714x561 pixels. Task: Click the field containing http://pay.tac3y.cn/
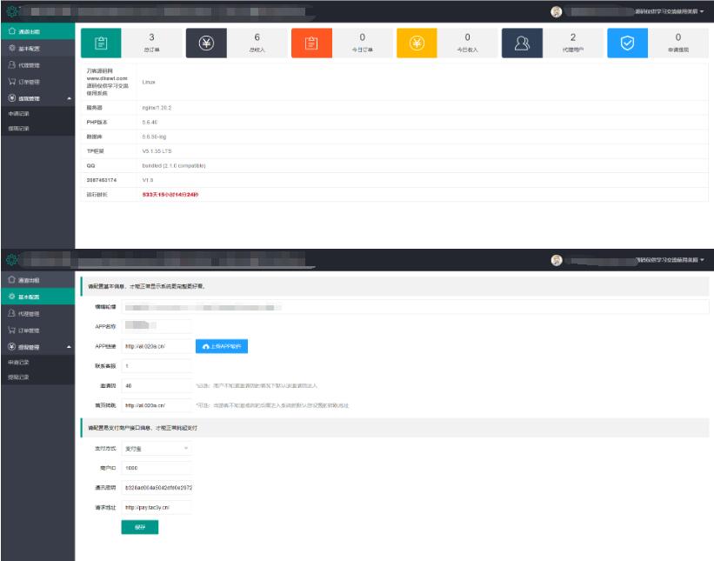(157, 507)
